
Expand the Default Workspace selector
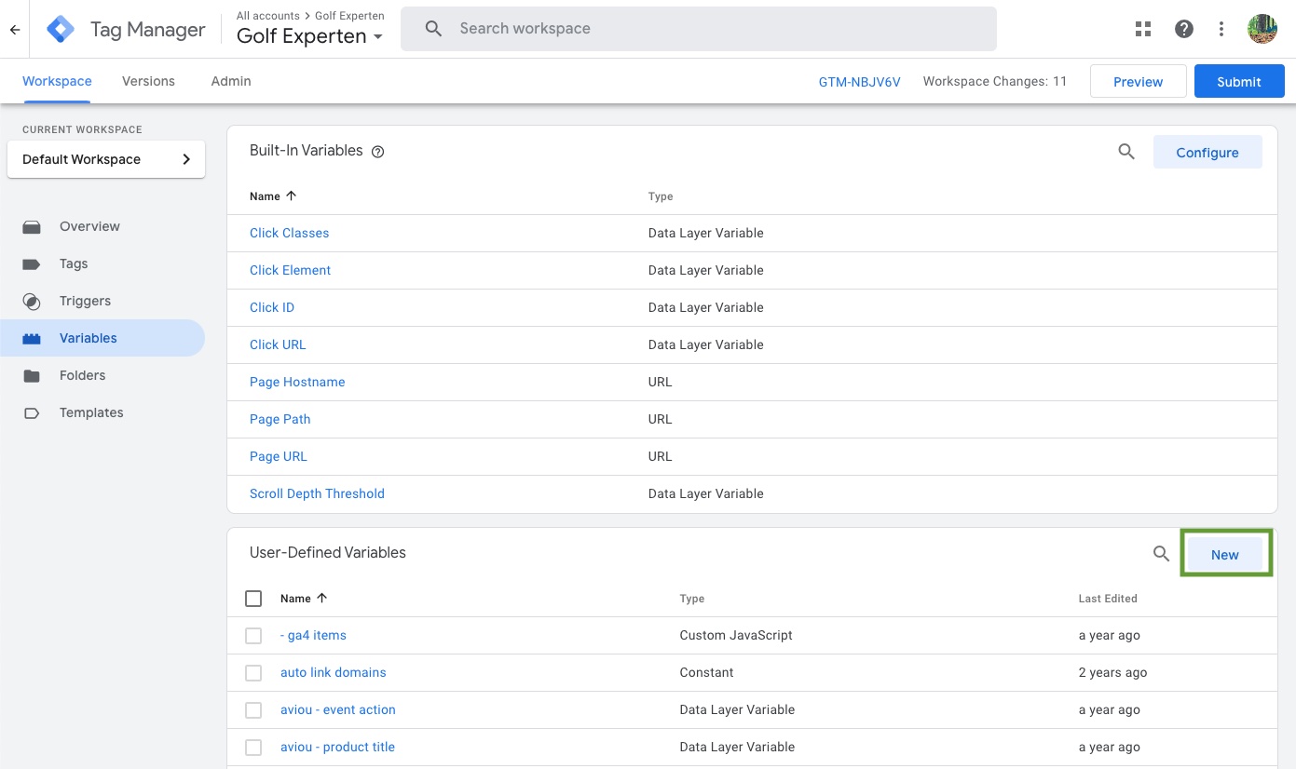[x=106, y=159]
